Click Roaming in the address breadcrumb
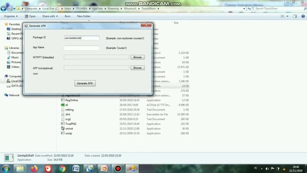 (x=113, y=9)
